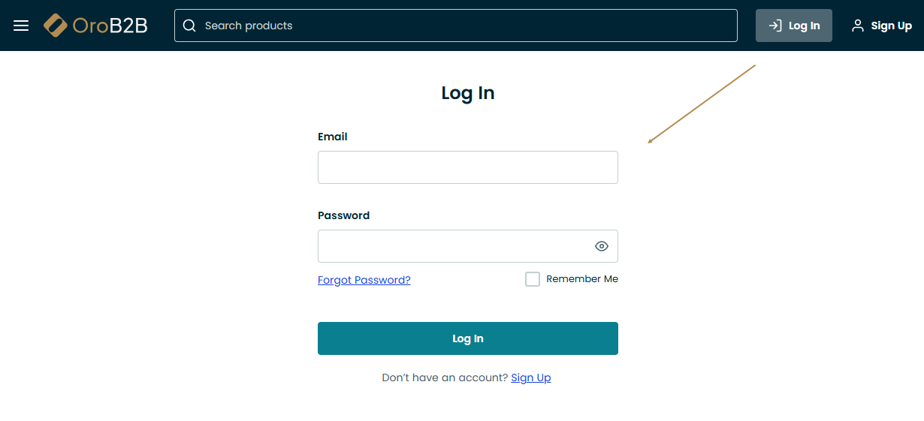Click the arrow icon on header Log In
Image resolution: width=924 pixels, height=421 pixels.
point(775,26)
